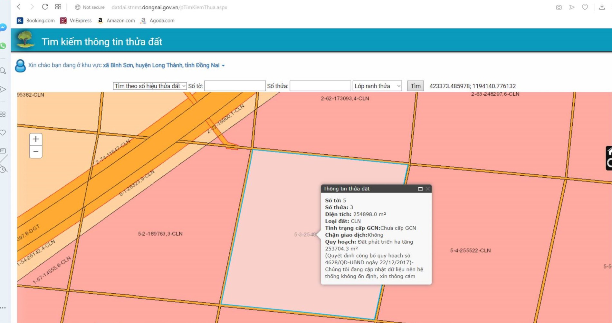View the Not secure site info
Viewport: 612px width, 323px height.
pyautogui.click(x=90, y=7)
